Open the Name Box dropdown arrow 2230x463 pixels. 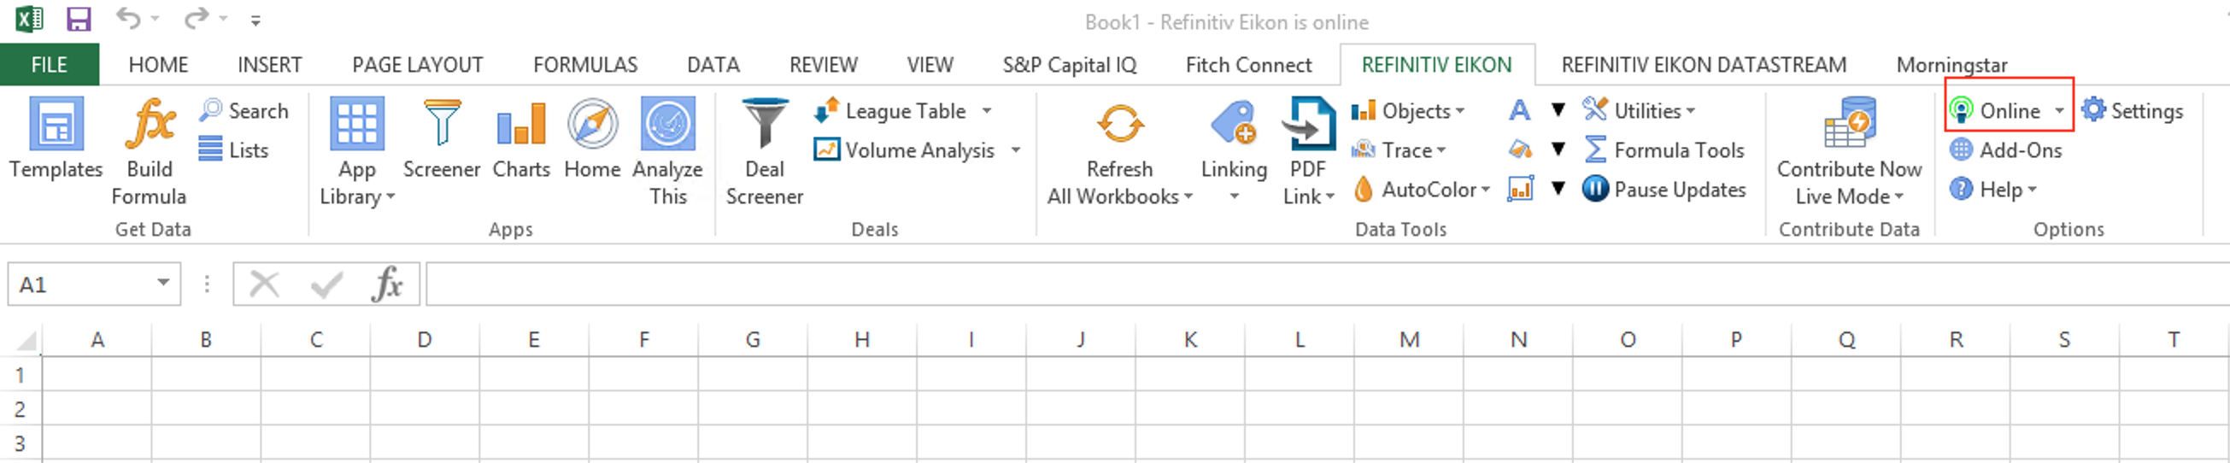point(162,283)
